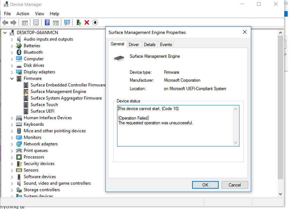Click the Display adapters category icon
Screen dimensions: 299x209
(19, 72)
